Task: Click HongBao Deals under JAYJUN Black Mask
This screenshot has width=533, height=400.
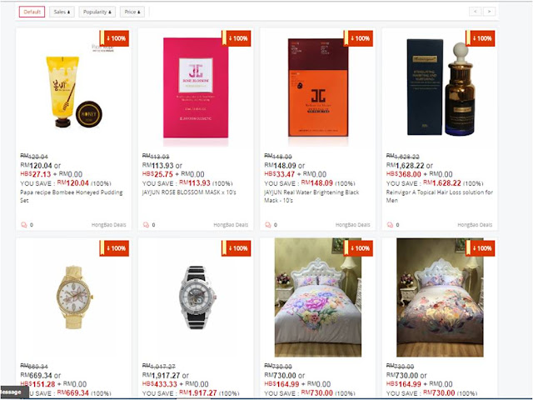Action: (352, 225)
